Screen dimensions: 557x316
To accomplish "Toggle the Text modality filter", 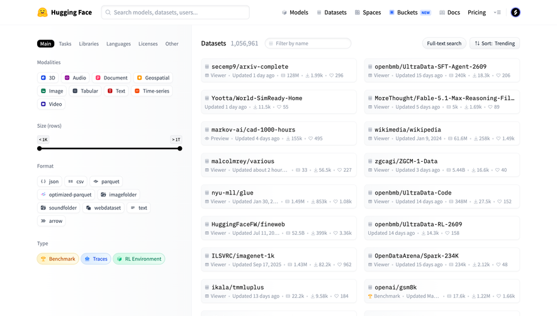I will [116, 91].
